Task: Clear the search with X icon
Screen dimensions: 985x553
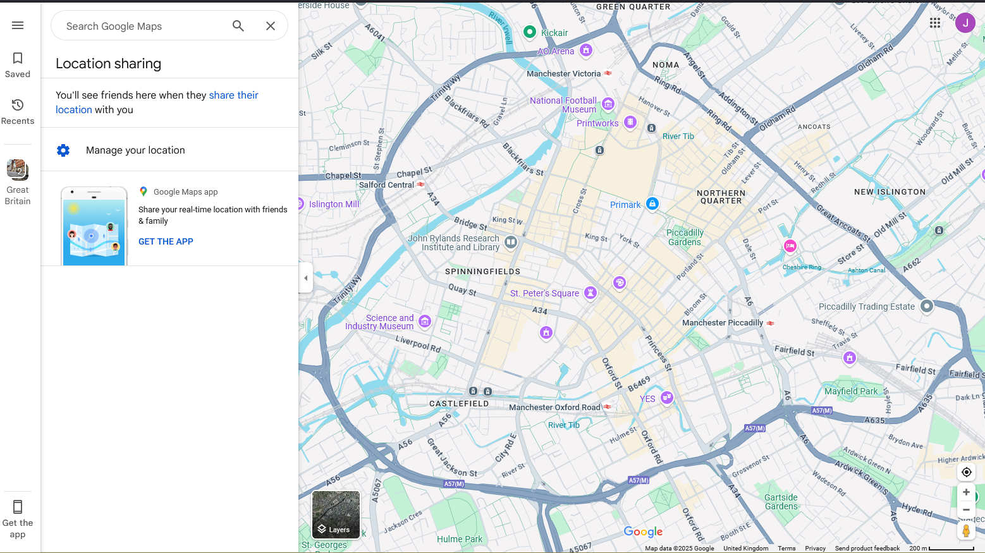Action: coord(271,26)
